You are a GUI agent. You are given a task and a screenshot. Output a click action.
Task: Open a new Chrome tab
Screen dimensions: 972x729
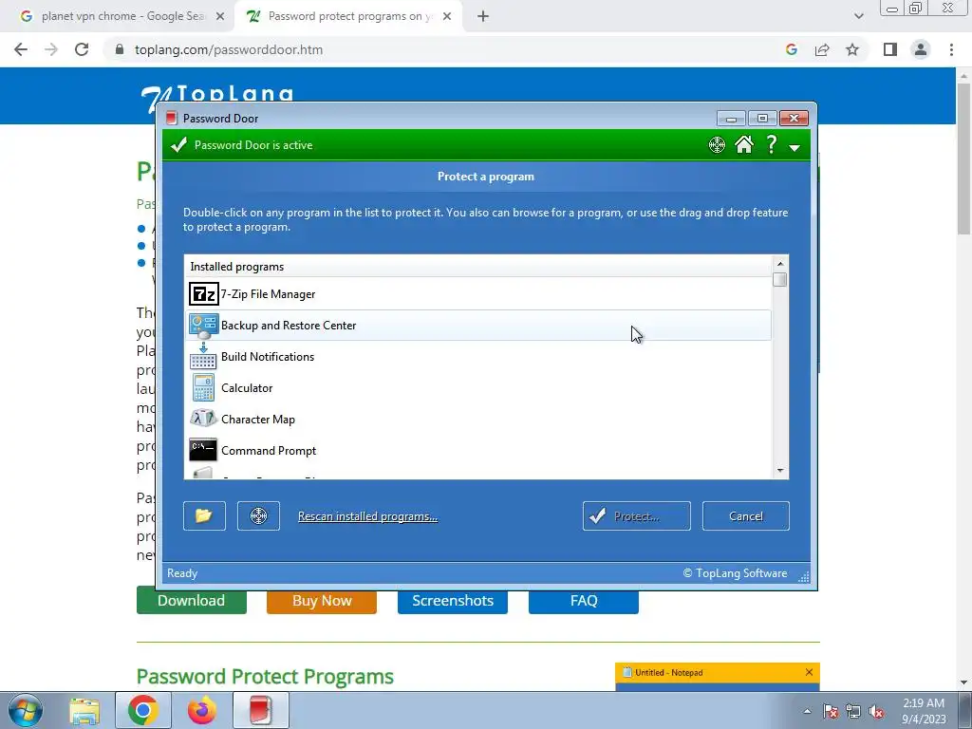483,17
